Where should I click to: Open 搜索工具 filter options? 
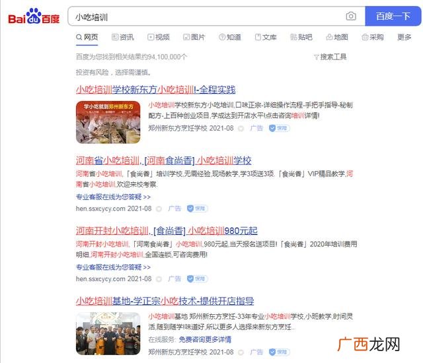coord(330,57)
